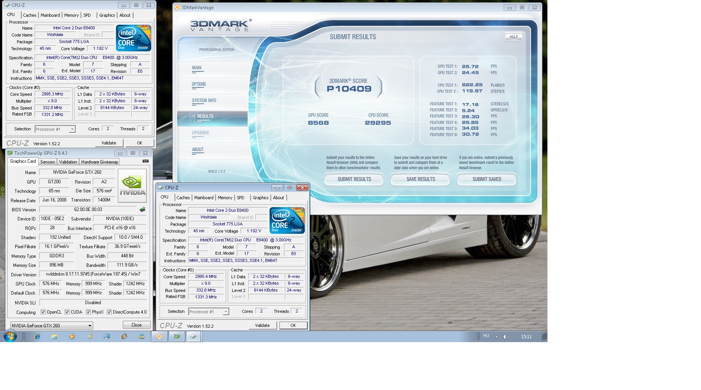The width and height of the screenshot is (701, 390).
Task: Click OK in lower CPU-Z window
Action: click(293, 325)
